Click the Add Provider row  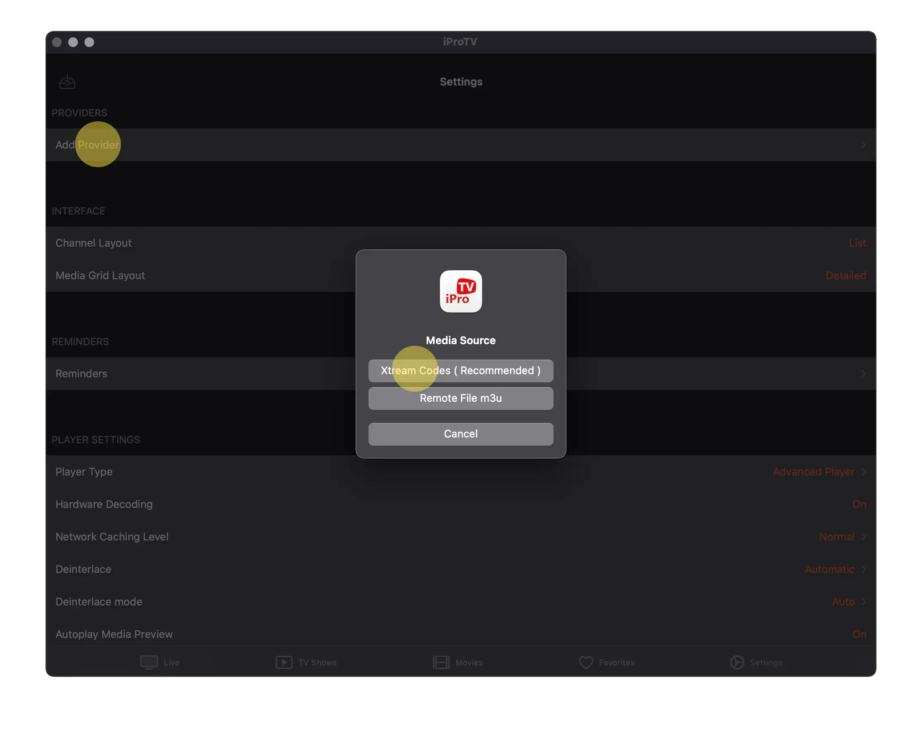coord(461,144)
